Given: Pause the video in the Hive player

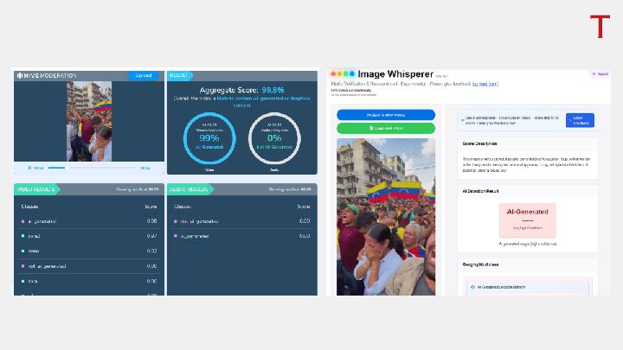Looking at the screenshot, I should point(30,168).
